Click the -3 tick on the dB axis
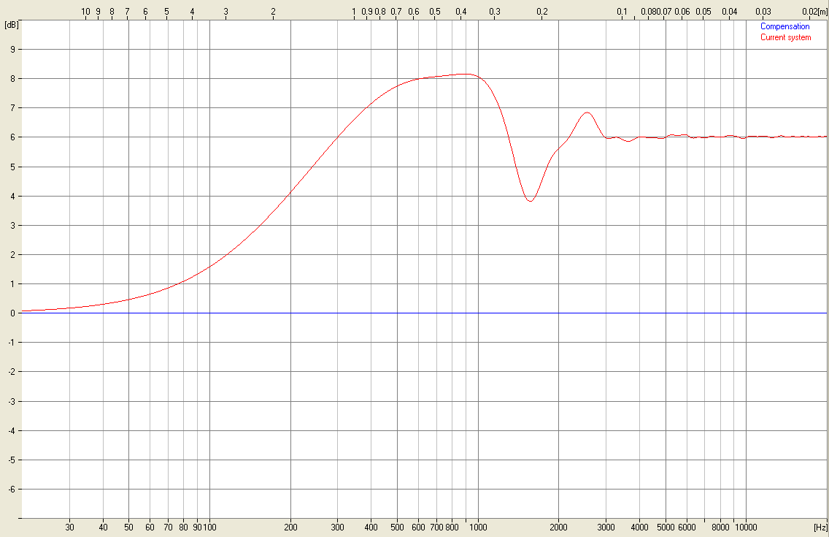Screen dimensions: 829x537 tap(12, 402)
